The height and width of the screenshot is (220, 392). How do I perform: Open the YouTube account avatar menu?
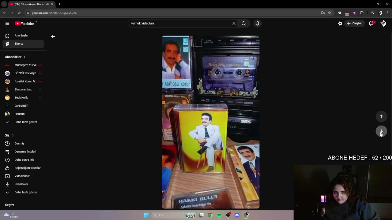click(x=383, y=24)
